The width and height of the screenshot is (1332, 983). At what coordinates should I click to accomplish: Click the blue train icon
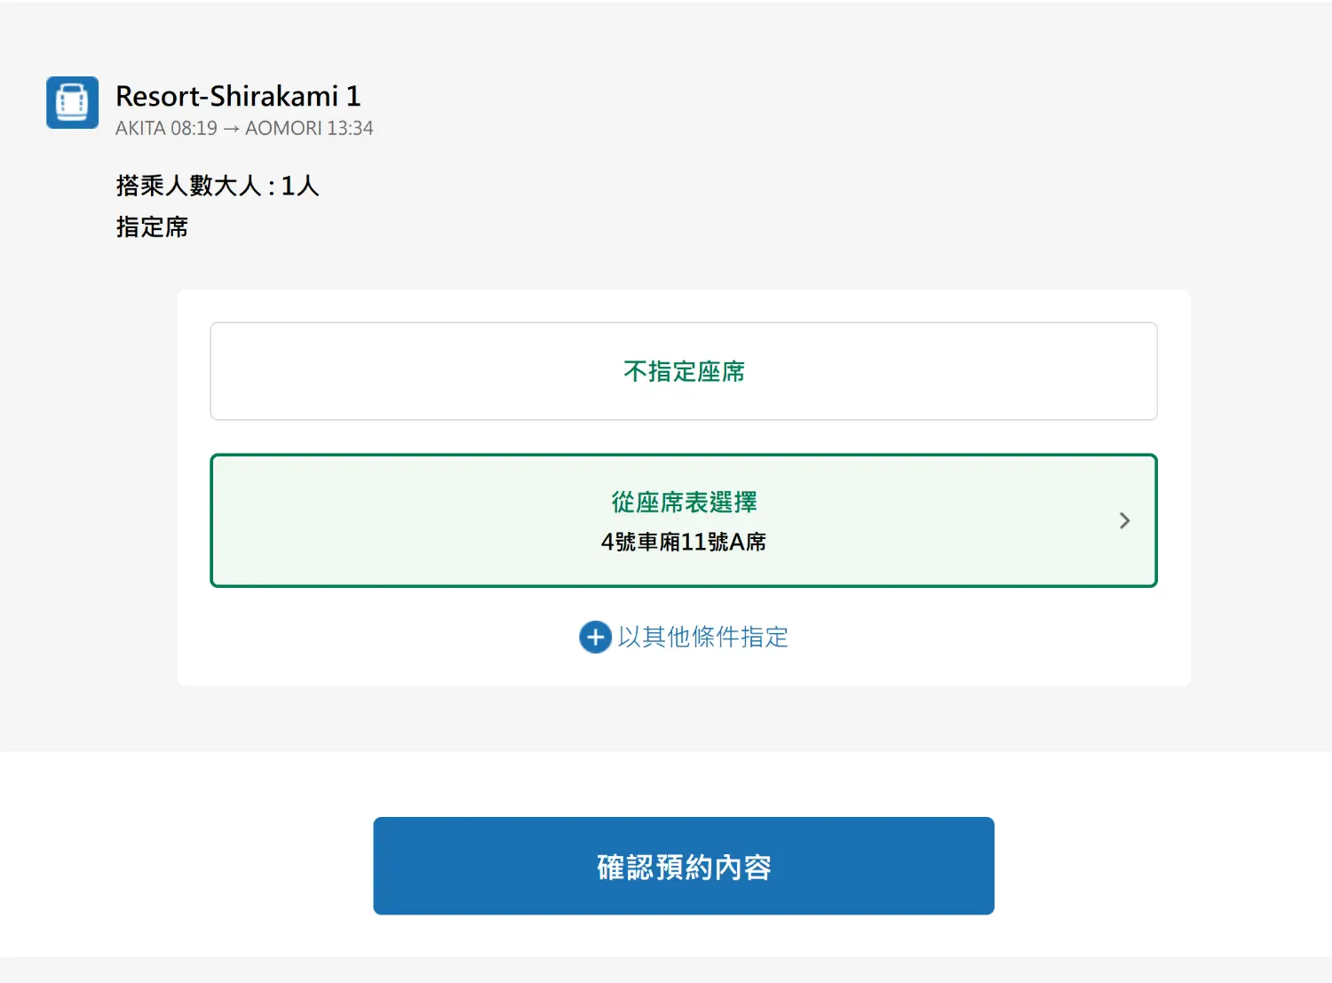click(72, 102)
